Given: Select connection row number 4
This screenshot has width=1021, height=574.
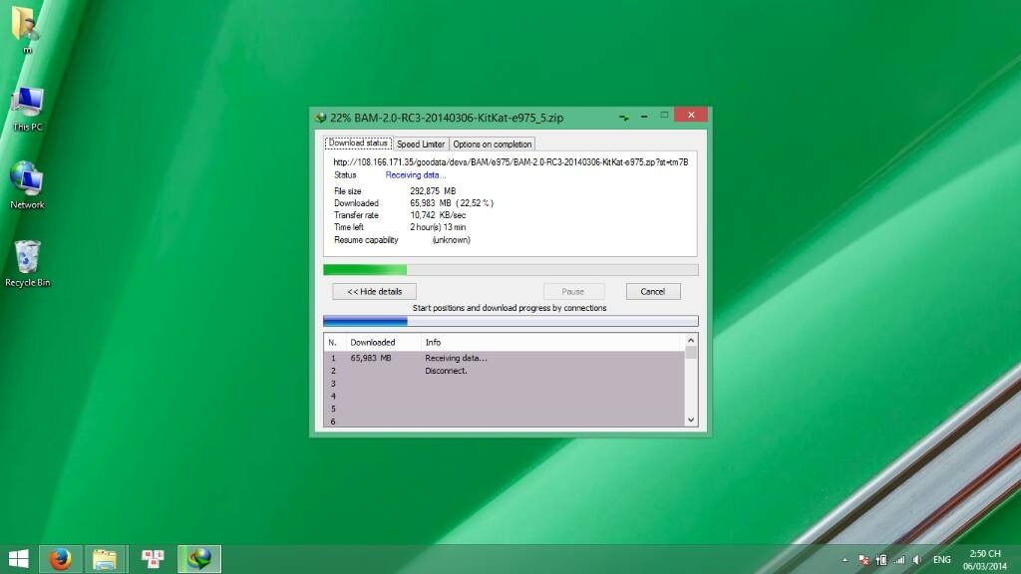Looking at the screenshot, I should tap(505, 397).
